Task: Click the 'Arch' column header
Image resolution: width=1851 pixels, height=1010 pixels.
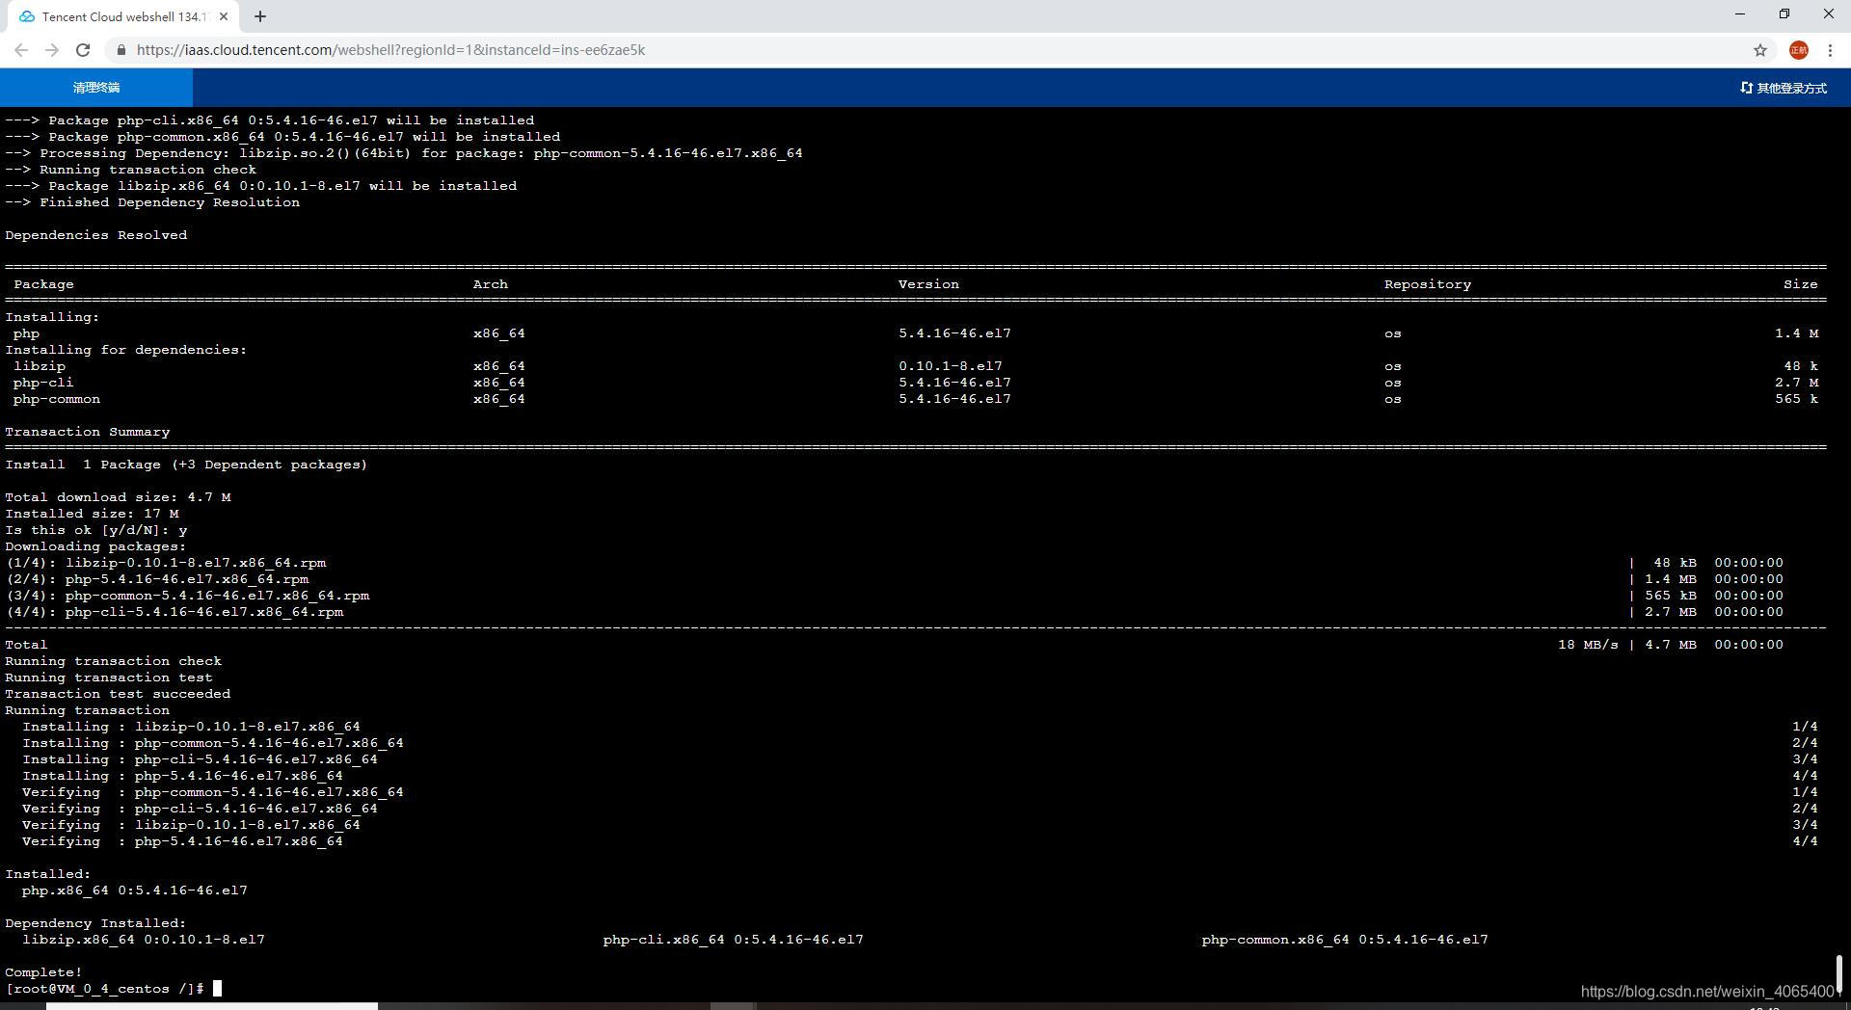Action: click(491, 284)
